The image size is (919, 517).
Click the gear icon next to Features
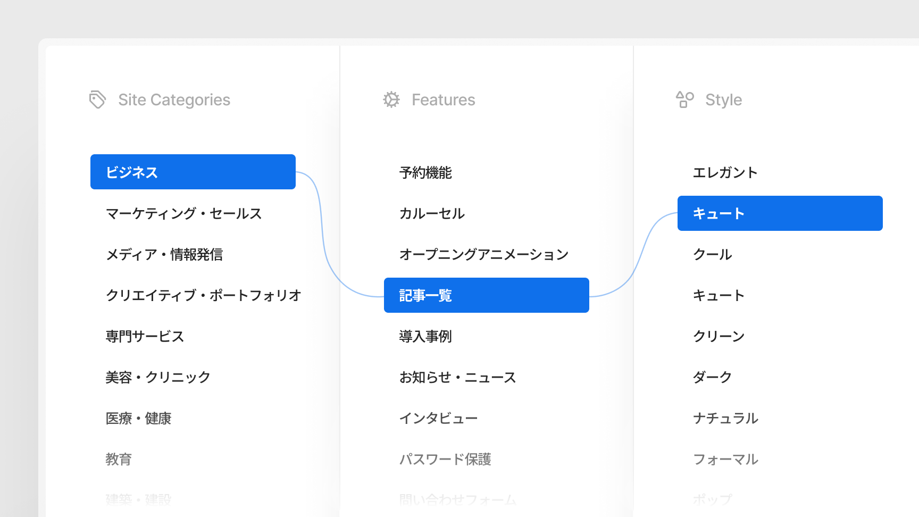[x=391, y=99]
